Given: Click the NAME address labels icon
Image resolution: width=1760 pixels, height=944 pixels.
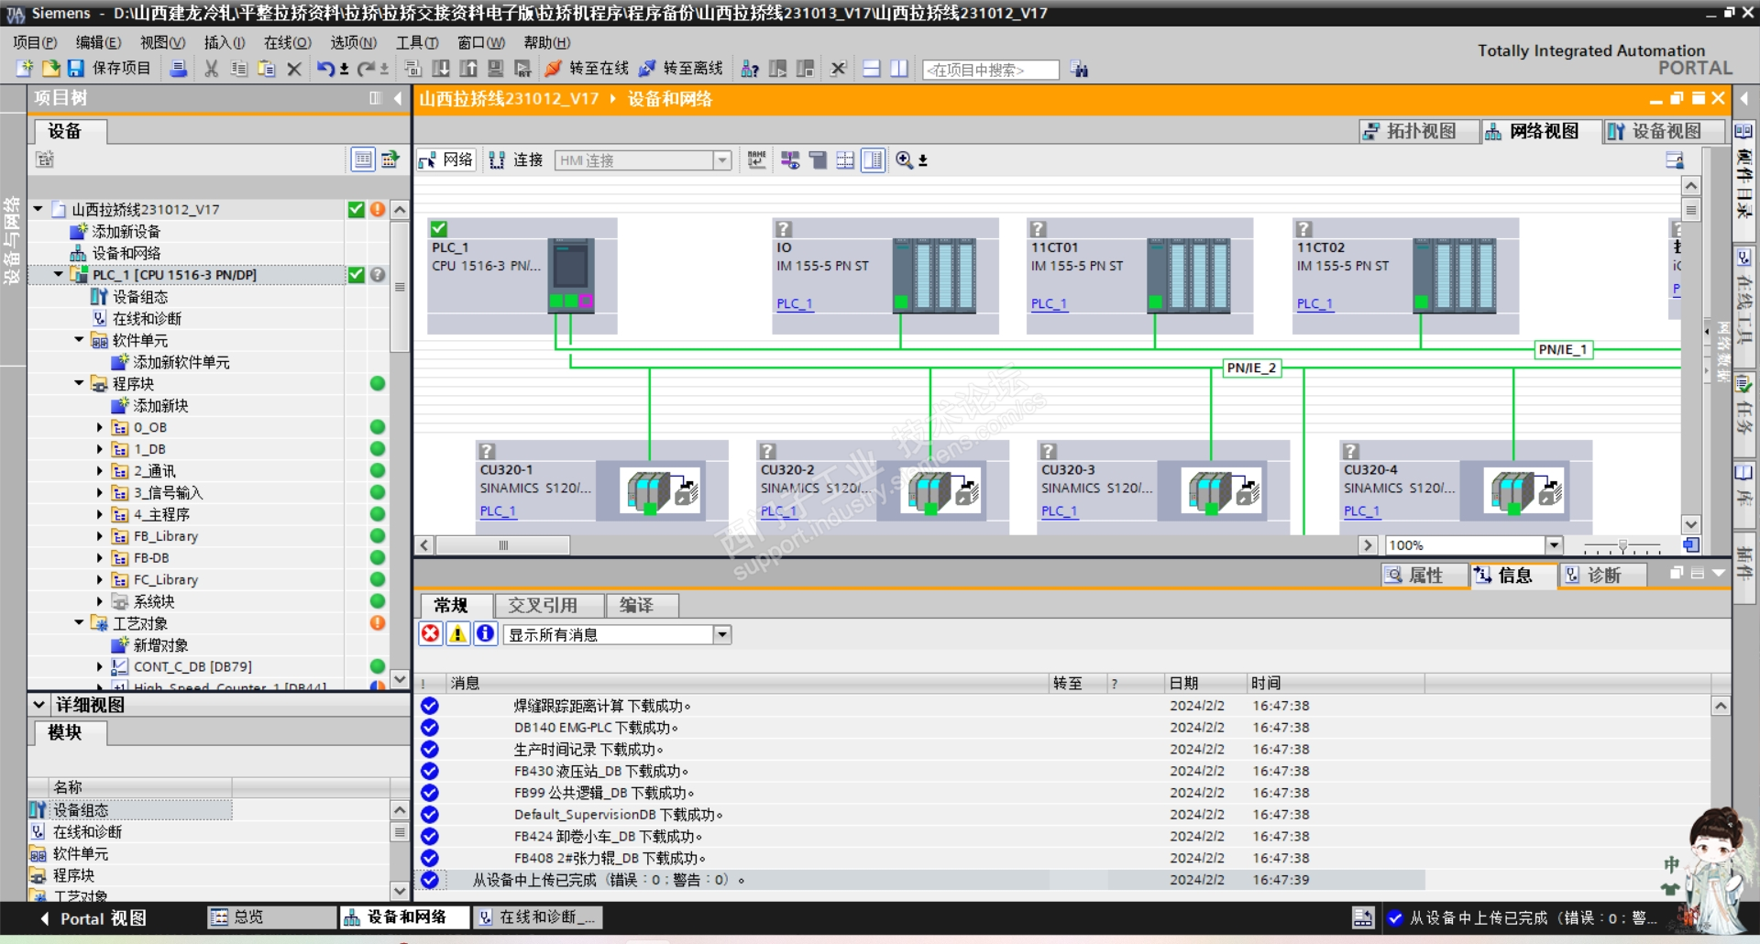Looking at the screenshot, I should [757, 160].
